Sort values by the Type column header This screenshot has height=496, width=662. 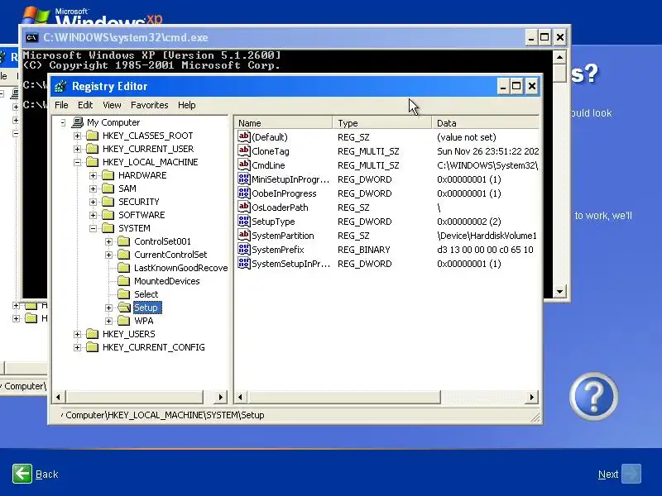tap(382, 123)
